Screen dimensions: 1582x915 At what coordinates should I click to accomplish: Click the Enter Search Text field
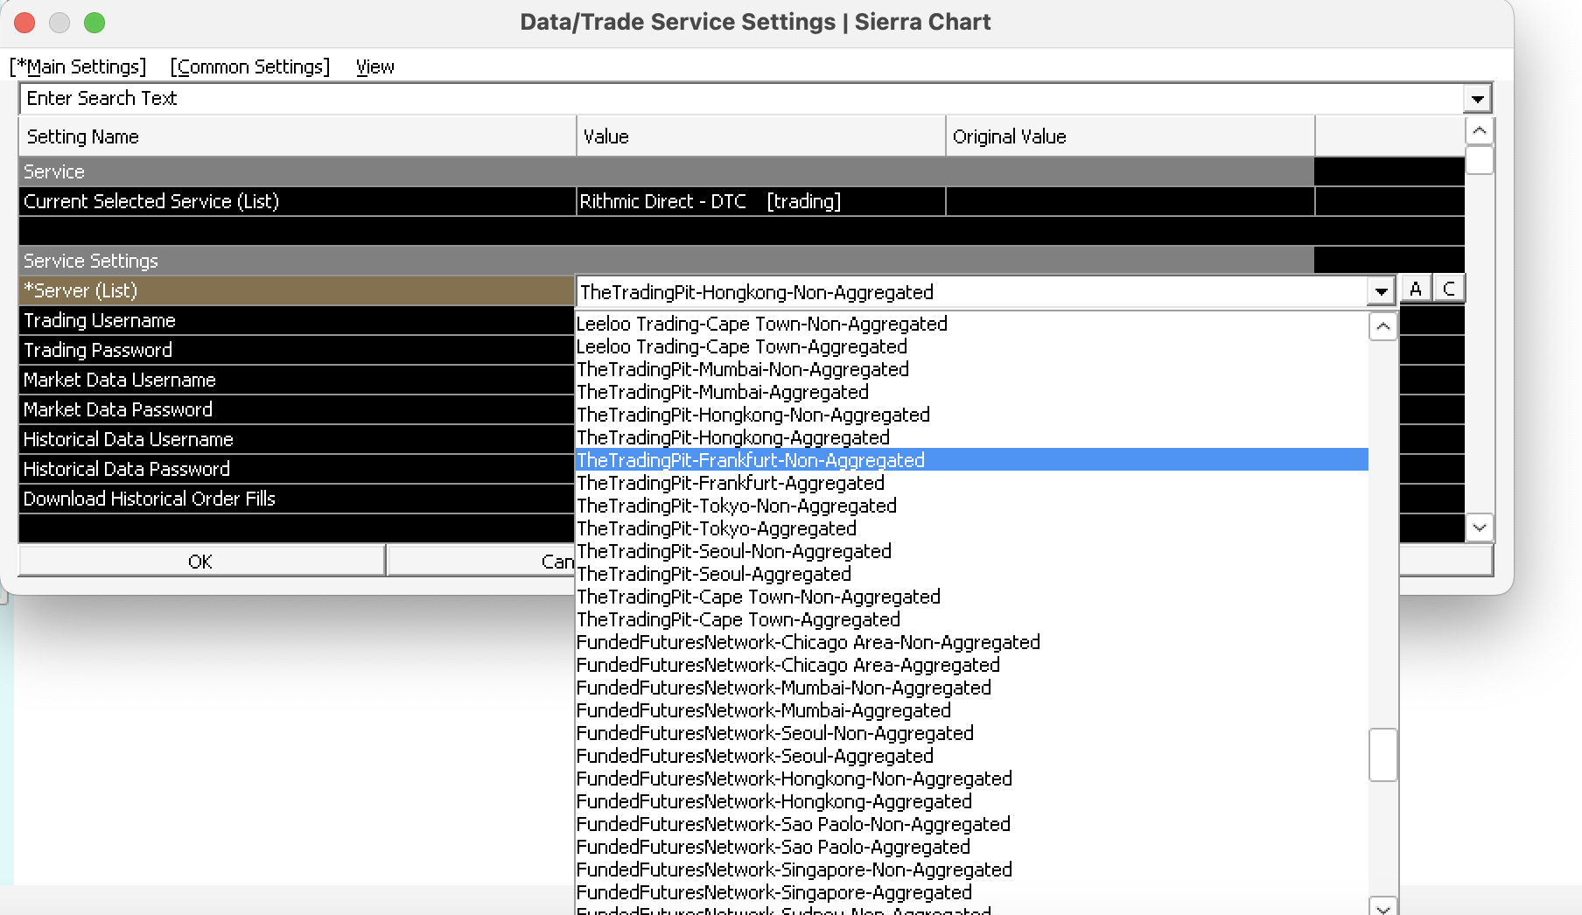[742, 98]
